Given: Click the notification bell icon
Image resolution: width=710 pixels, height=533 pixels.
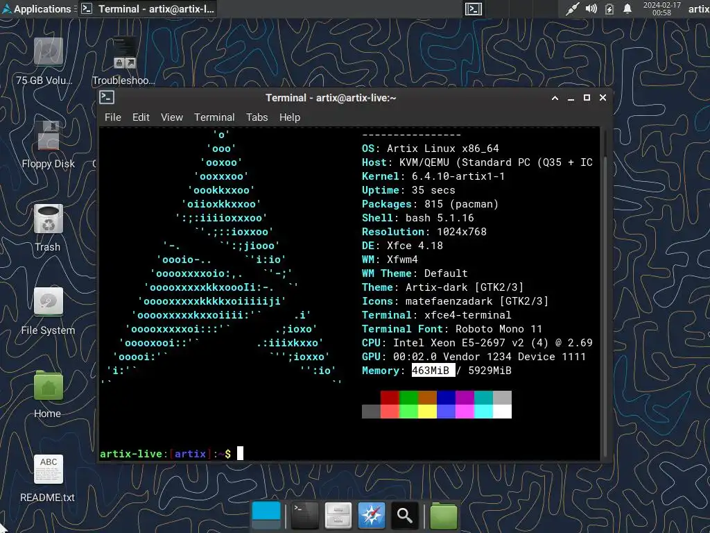Looking at the screenshot, I should (627, 8).
